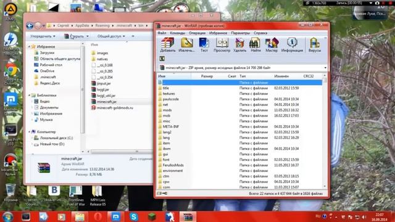Open Документы library in Explorer sidebar

point(49,107)
